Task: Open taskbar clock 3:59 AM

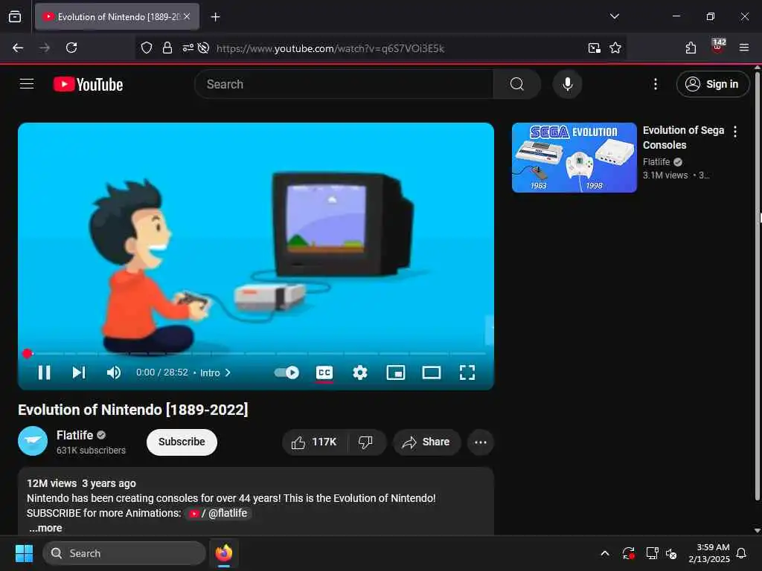Action: pyautogui.click(x=709, y=553)
